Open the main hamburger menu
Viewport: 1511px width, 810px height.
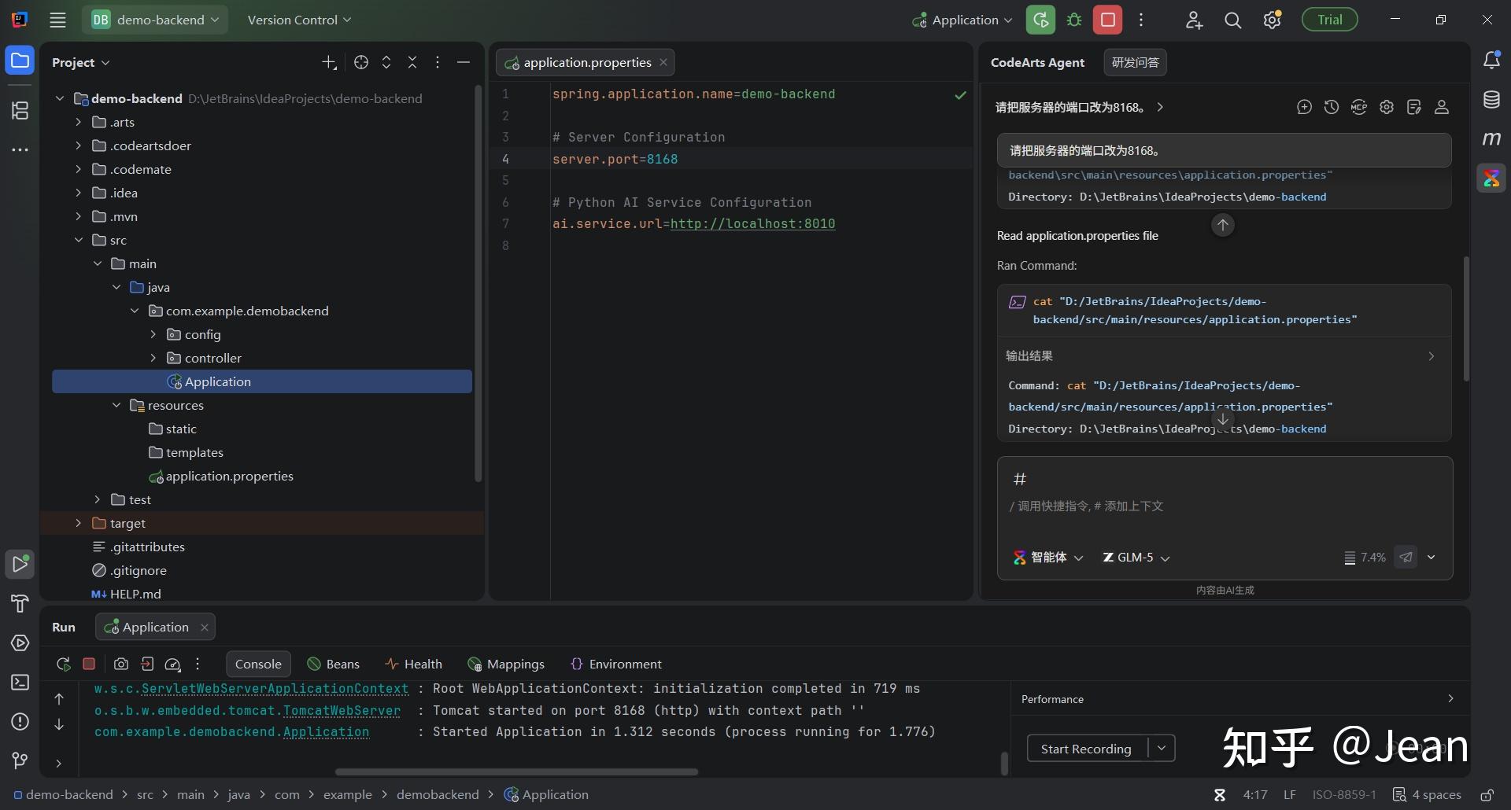[x=57, y=20]
